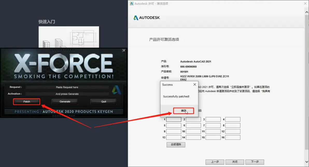Confirm the Success dialog with 确定

point(184,111)
